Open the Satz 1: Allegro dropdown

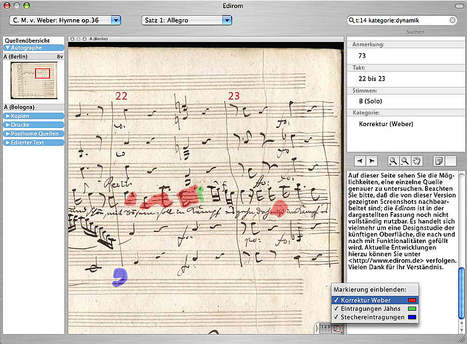[186, 20]
